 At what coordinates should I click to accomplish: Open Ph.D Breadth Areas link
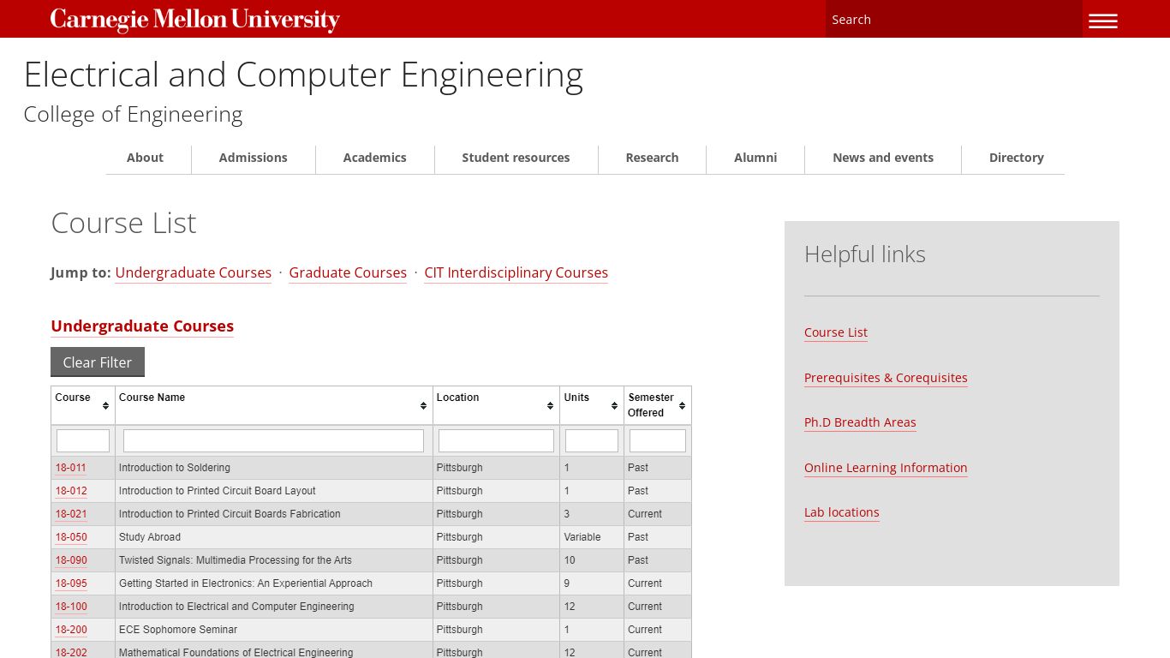[x=860, y=422]
